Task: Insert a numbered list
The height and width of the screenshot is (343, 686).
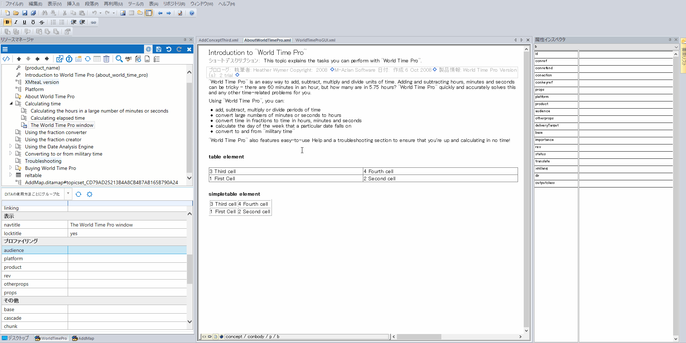Action: [x=53, y=22]
